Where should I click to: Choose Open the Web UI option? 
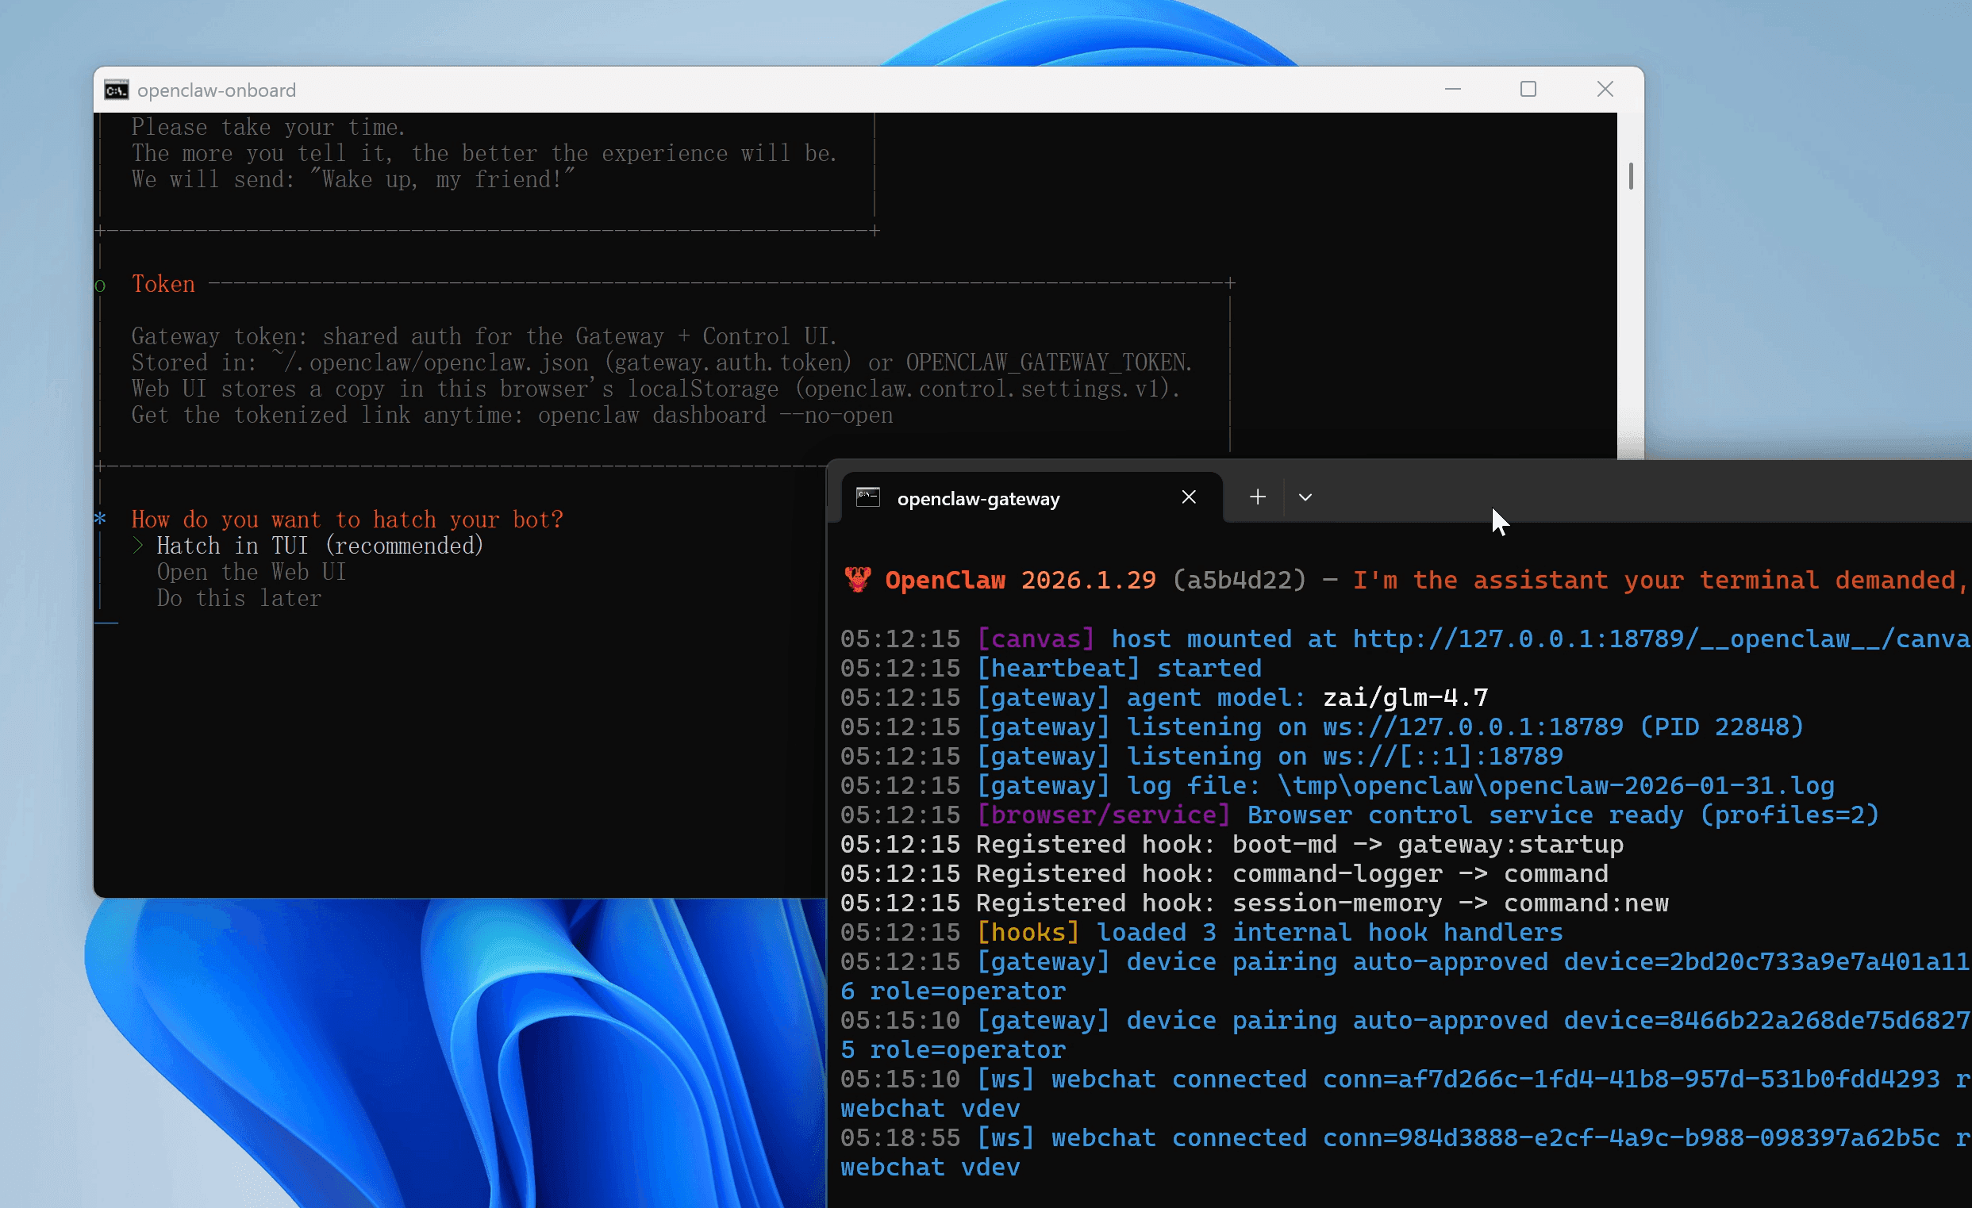(251, 573)
